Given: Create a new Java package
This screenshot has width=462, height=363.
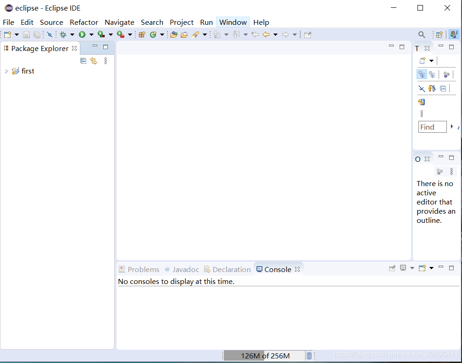Looking at the screenshot, I should (142, 34).
